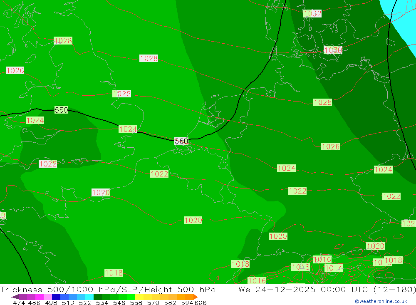Click the legend value 582

[x=170, y=303]
